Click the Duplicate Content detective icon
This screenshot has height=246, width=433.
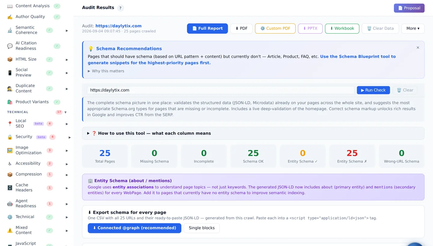pyautogui.click(x=10, y=88)
